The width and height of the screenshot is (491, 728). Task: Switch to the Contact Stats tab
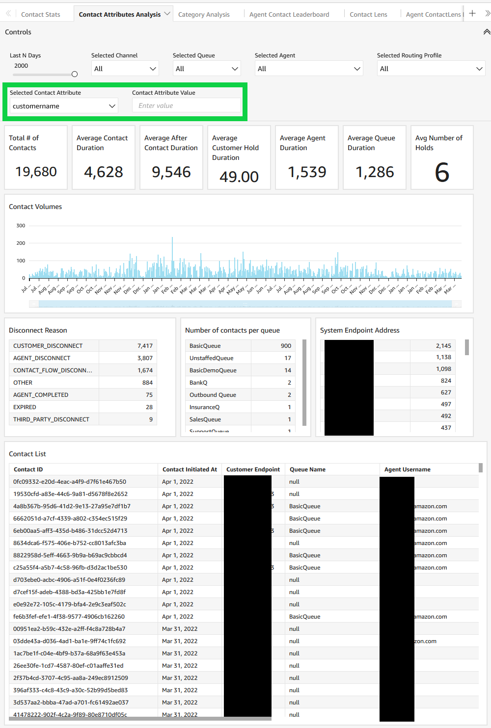point(40,14)
